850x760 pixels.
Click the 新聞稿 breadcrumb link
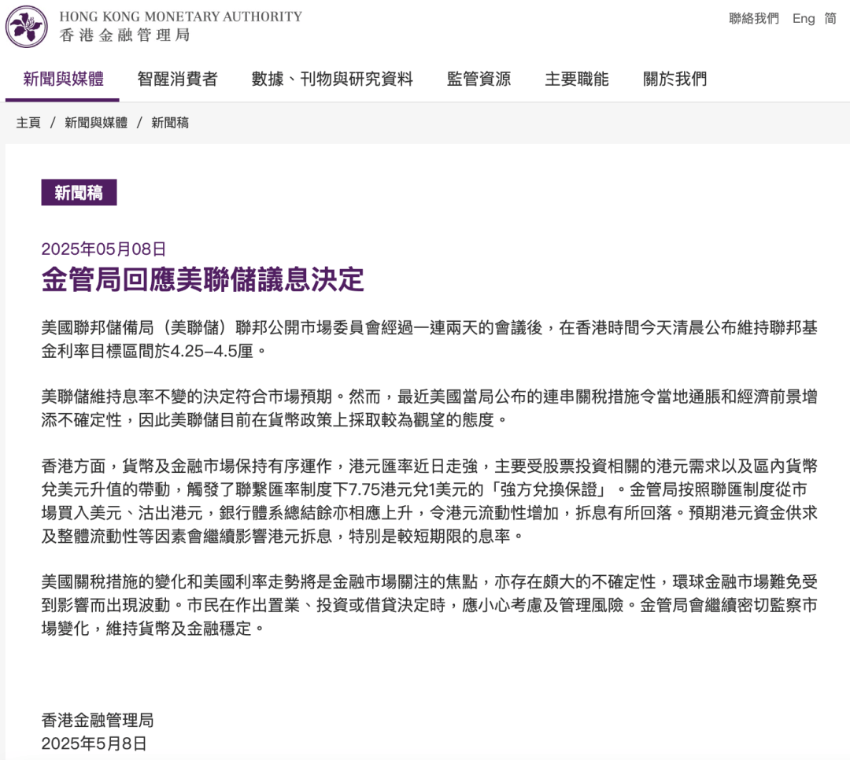tap(170, 123)
